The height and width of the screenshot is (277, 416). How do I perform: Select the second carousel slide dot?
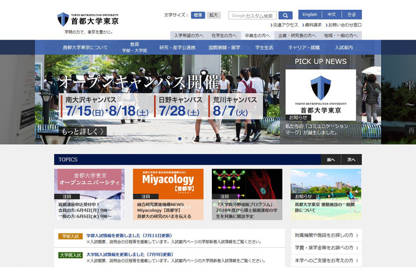click(x=187, y=138)
